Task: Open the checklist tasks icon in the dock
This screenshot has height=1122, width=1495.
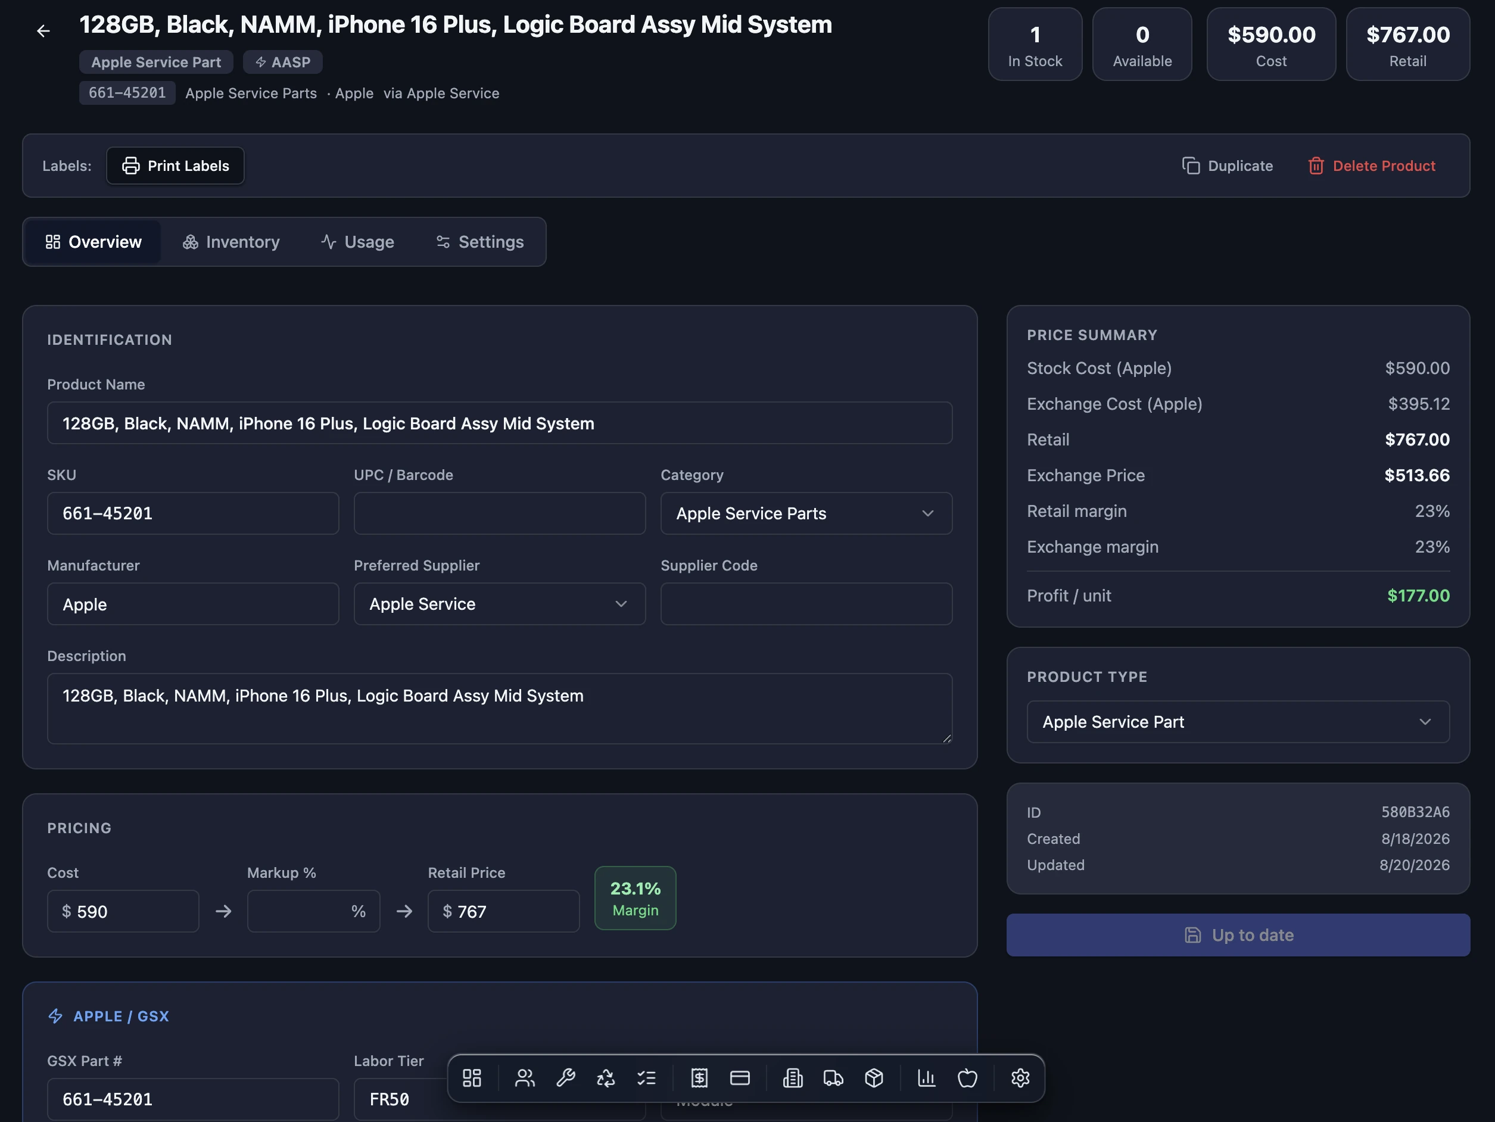Action: 647,1078
